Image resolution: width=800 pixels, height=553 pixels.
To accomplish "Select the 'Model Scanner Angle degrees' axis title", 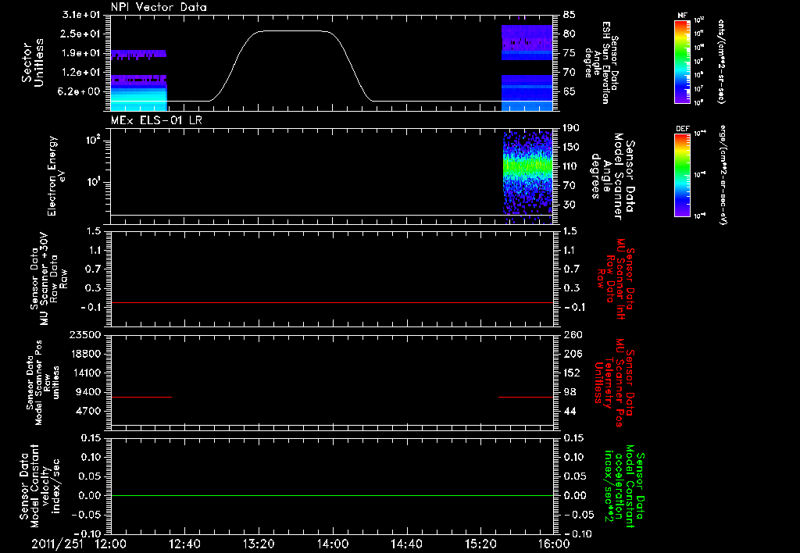I will (x=612, y=177).
